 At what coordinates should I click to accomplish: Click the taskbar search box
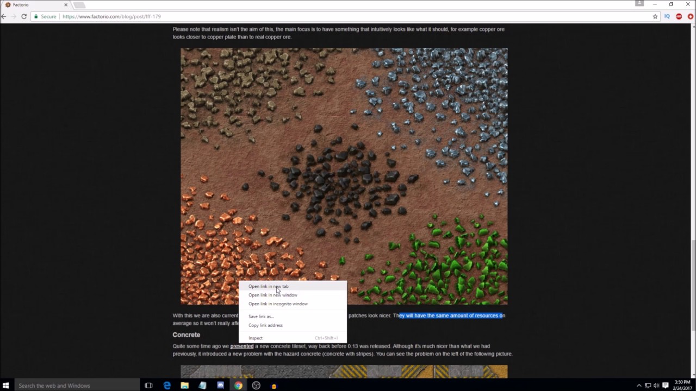[x=76, y=386]
